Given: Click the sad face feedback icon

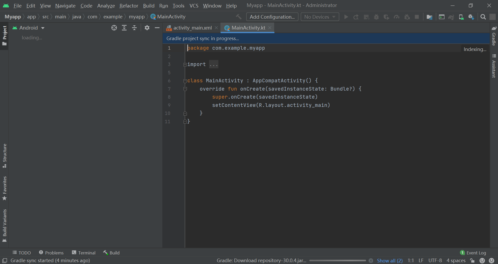Looking at the screenshot, I should (492, 260).
